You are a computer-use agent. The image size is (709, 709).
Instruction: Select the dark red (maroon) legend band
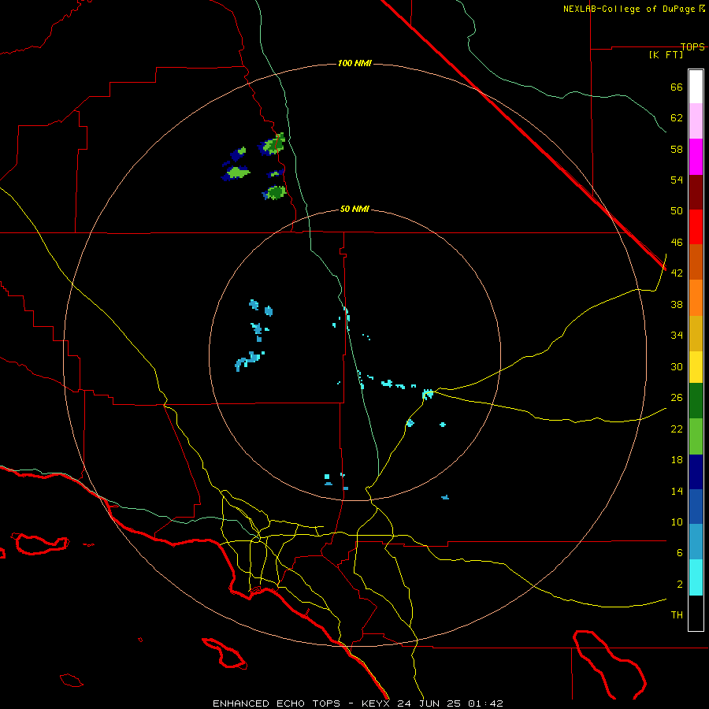(x=696, y=192)
